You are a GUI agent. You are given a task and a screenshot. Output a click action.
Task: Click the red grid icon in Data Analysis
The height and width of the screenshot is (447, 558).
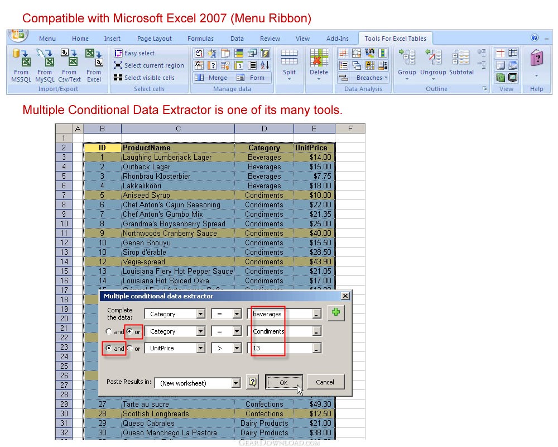tap(343, 53)
